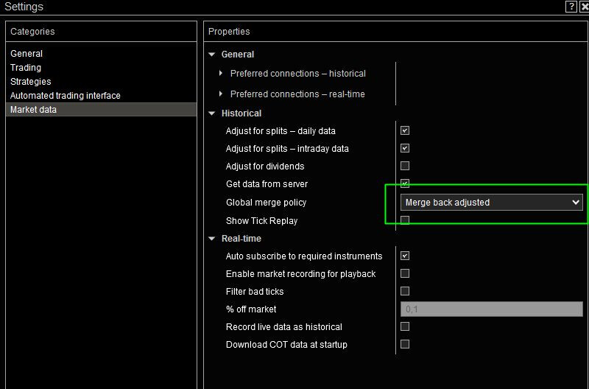Enable market recording for playback

[405, 273]
